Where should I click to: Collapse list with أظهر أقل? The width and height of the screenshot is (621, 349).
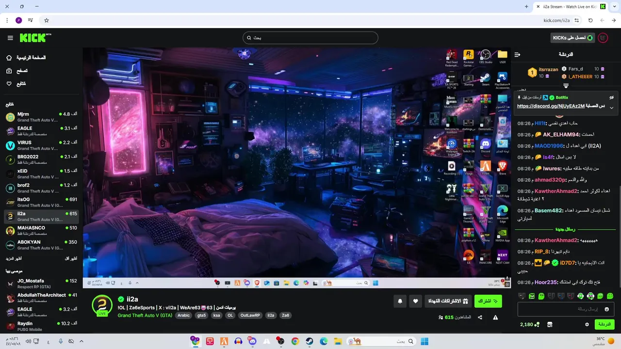(71, 258)
